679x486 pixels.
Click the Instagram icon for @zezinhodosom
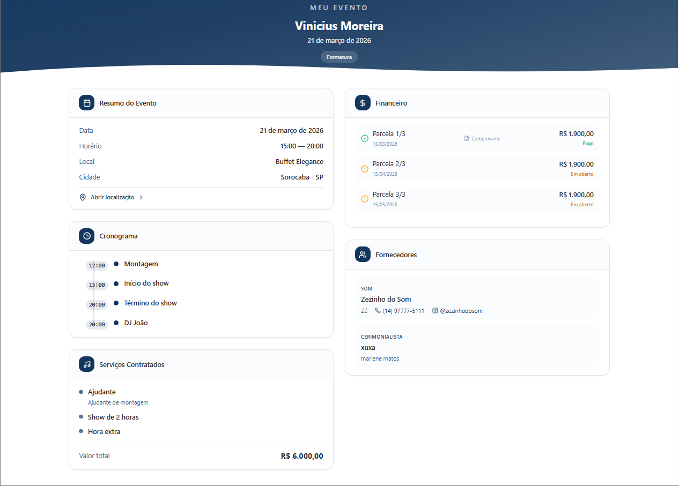coord(435,310)
